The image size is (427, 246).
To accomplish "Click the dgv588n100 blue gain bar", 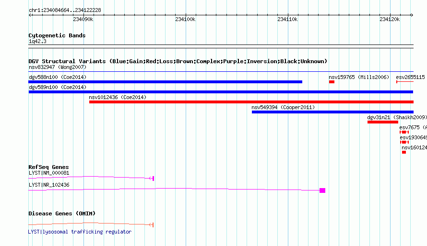I will pos(166,82).
